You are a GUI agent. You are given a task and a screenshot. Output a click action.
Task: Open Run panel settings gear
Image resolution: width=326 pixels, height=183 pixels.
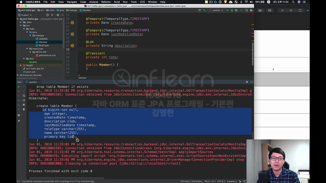[247, 82]
